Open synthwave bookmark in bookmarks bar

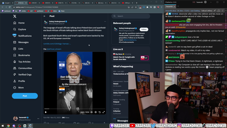39,11
